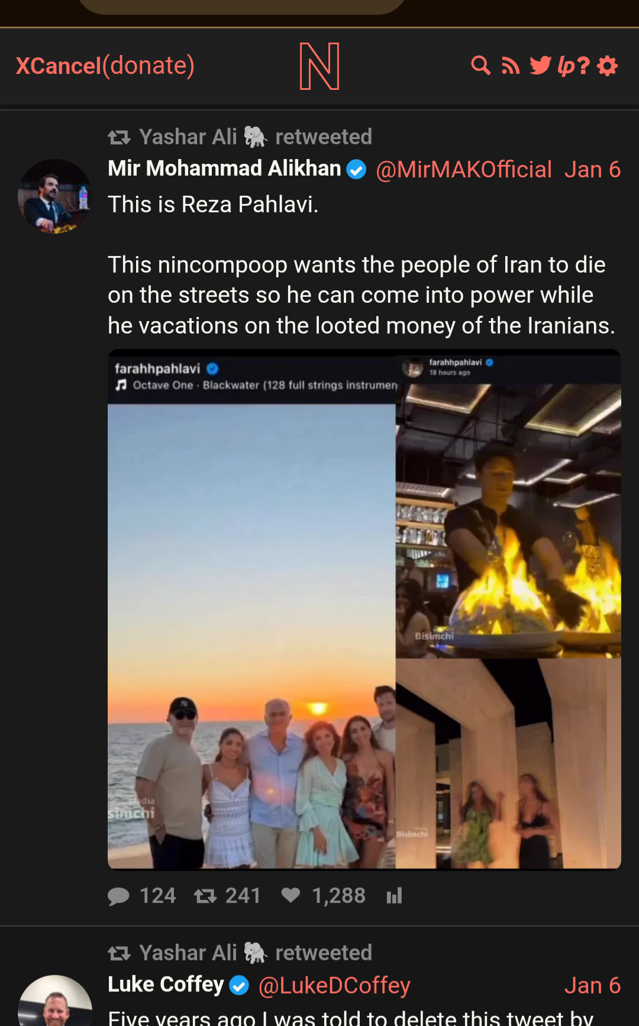The image size is (639, 1026).
Task: Open Mir Mohammad Alikhan's profile avatar
Action: 55,196
